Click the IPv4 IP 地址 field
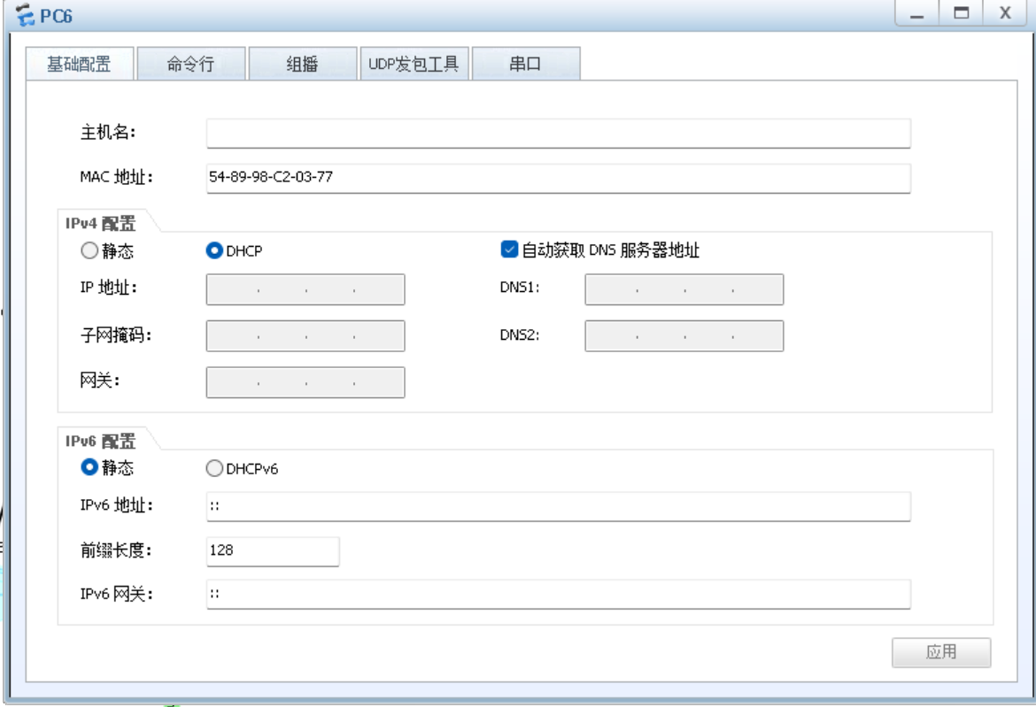1036x707 pixels. (305, 290)
